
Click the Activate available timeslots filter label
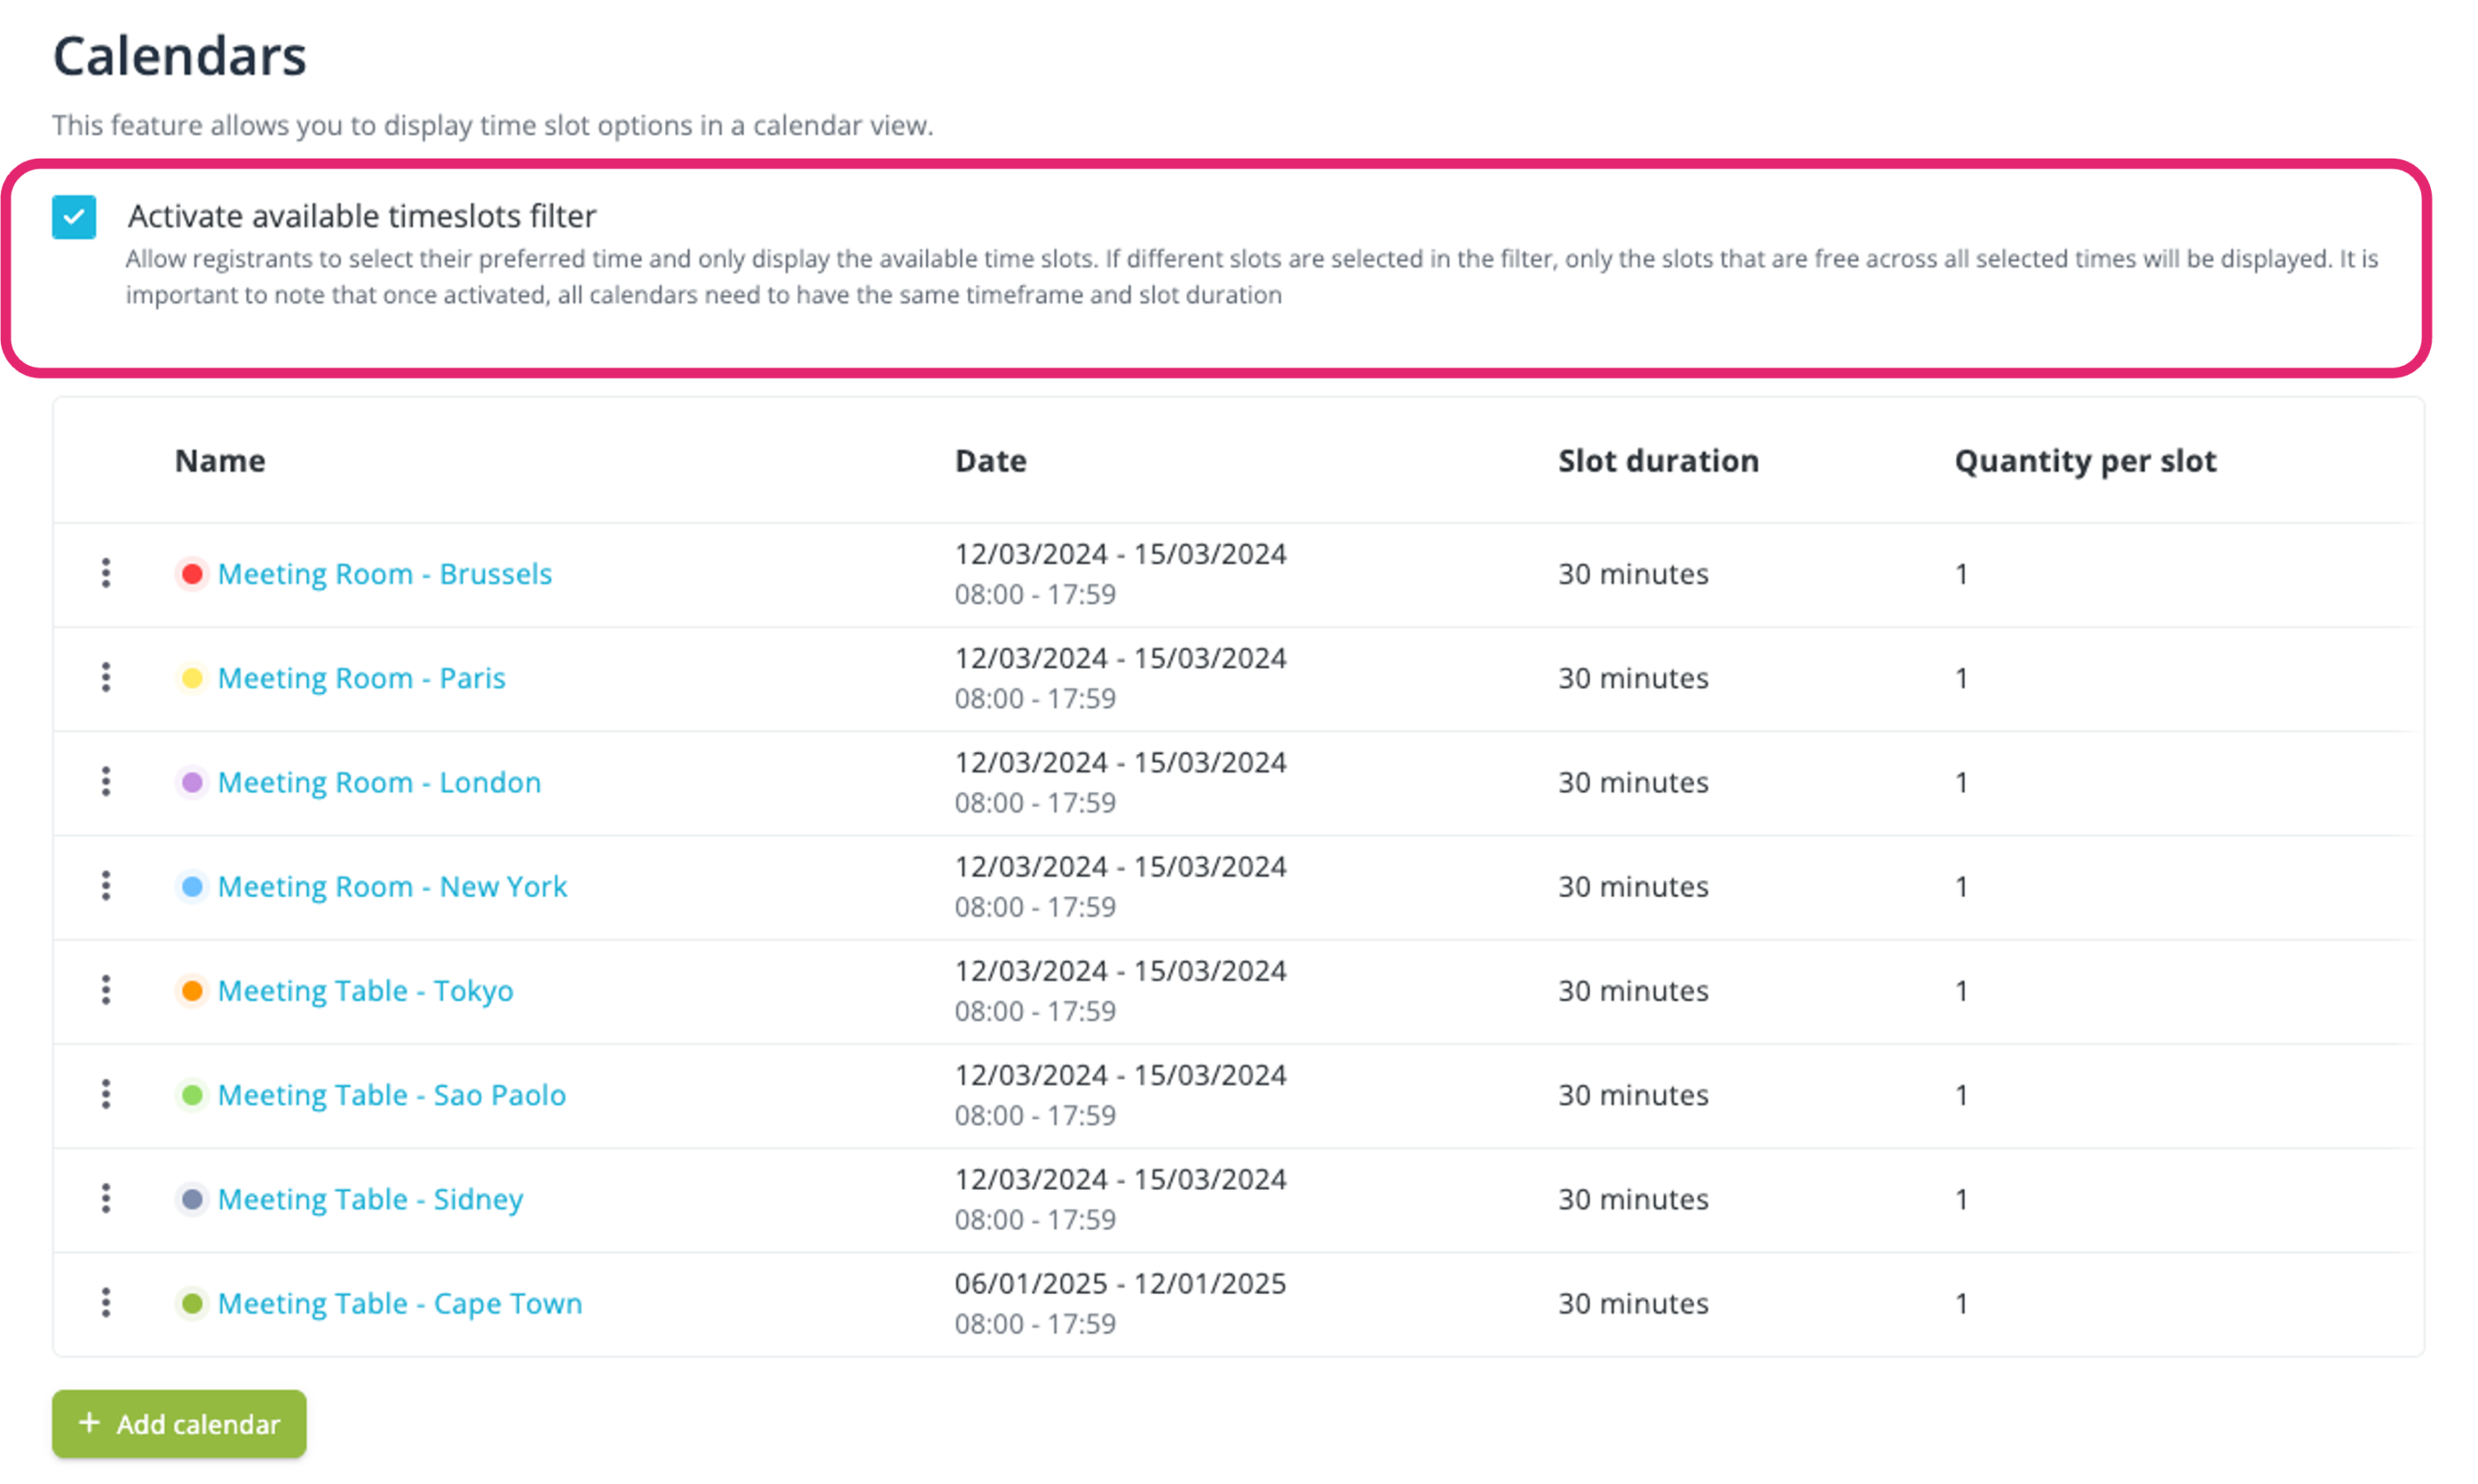point(362,216)
